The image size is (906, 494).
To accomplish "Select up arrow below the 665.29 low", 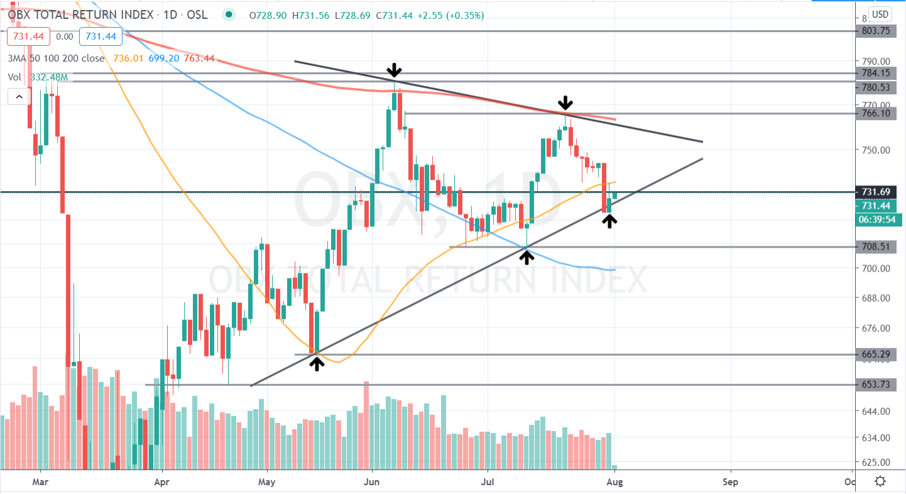I will (317, 363).
